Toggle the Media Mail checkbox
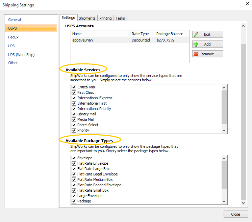The width and height of the screenshot is (252, 222). point(74,119)
